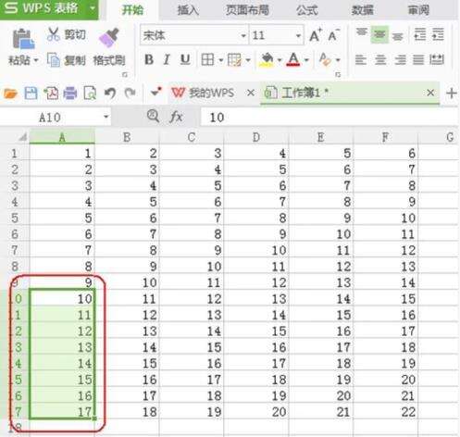The image size is (460, 437).
Task: Apply cell borders icon
Action: pos(207,59)
